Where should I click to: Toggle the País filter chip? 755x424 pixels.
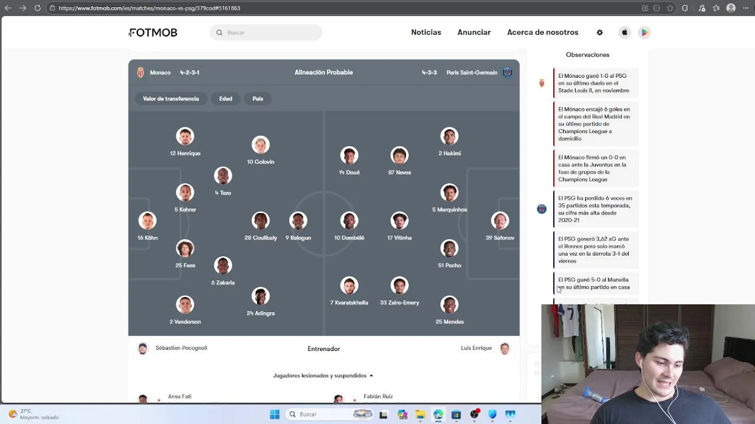[x=258, y=98]
